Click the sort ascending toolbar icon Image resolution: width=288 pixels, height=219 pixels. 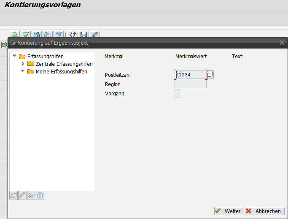pyautogui.click(x=15, y=35)
